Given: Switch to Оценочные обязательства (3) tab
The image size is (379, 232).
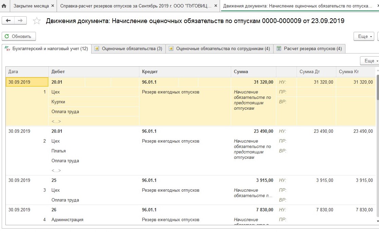Looking at the screenshot, I should click(x=128, y=49).
